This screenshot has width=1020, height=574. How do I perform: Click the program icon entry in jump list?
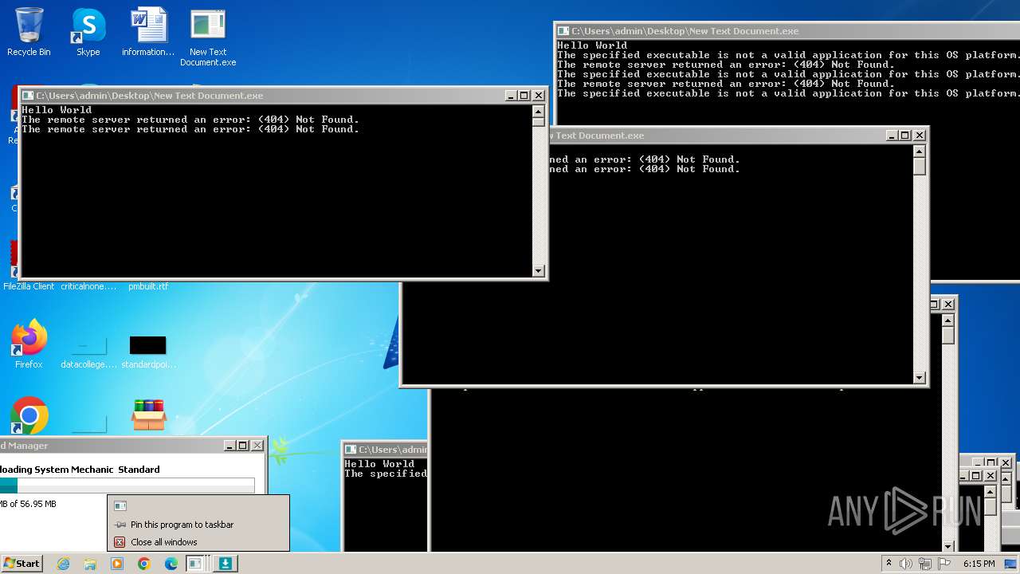120,505
